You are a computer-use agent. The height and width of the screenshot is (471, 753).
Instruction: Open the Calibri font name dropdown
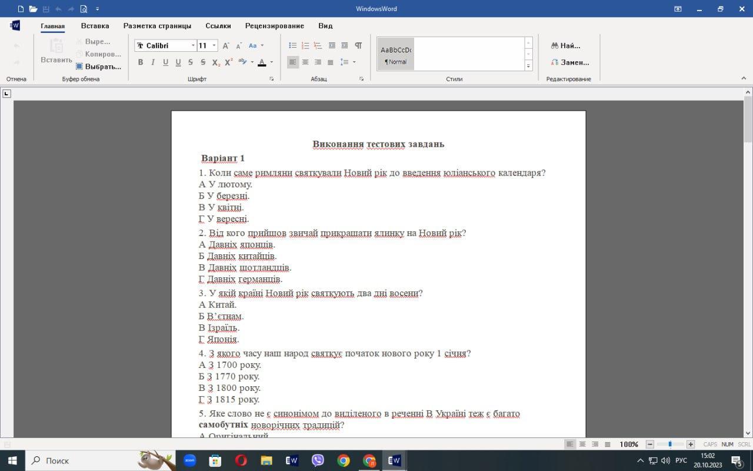[x=193, y=46]
